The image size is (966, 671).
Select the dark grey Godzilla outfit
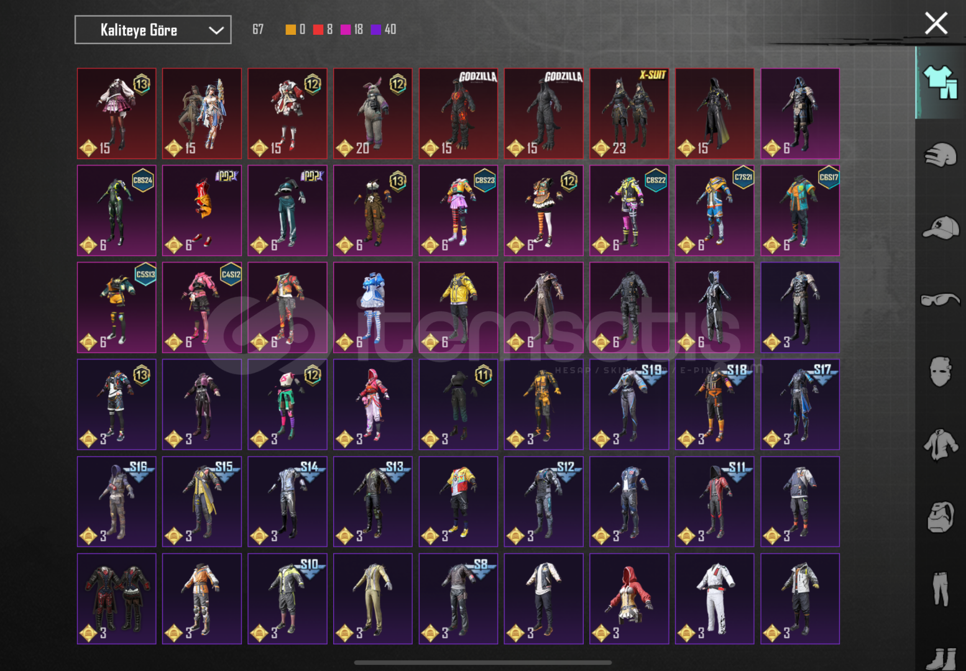click(544, 113)
